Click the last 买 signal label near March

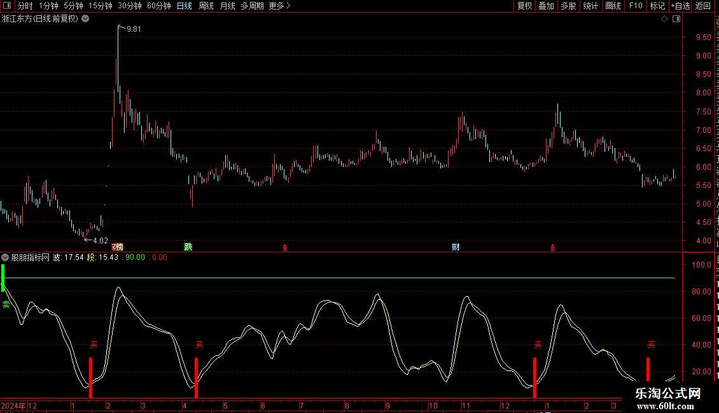coord(651,345)
